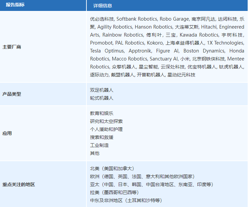
Task: Click Figure AI in vendor list
Action: click(167, 51)
